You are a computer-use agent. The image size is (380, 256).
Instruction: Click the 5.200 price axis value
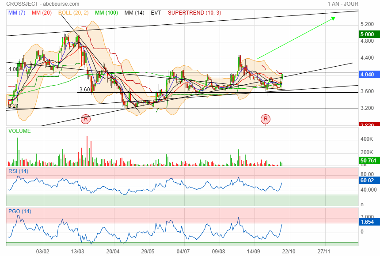pos(367,24)
